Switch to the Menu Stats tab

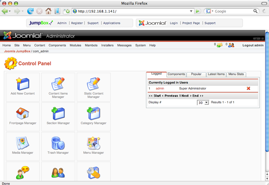pos(236,74)
